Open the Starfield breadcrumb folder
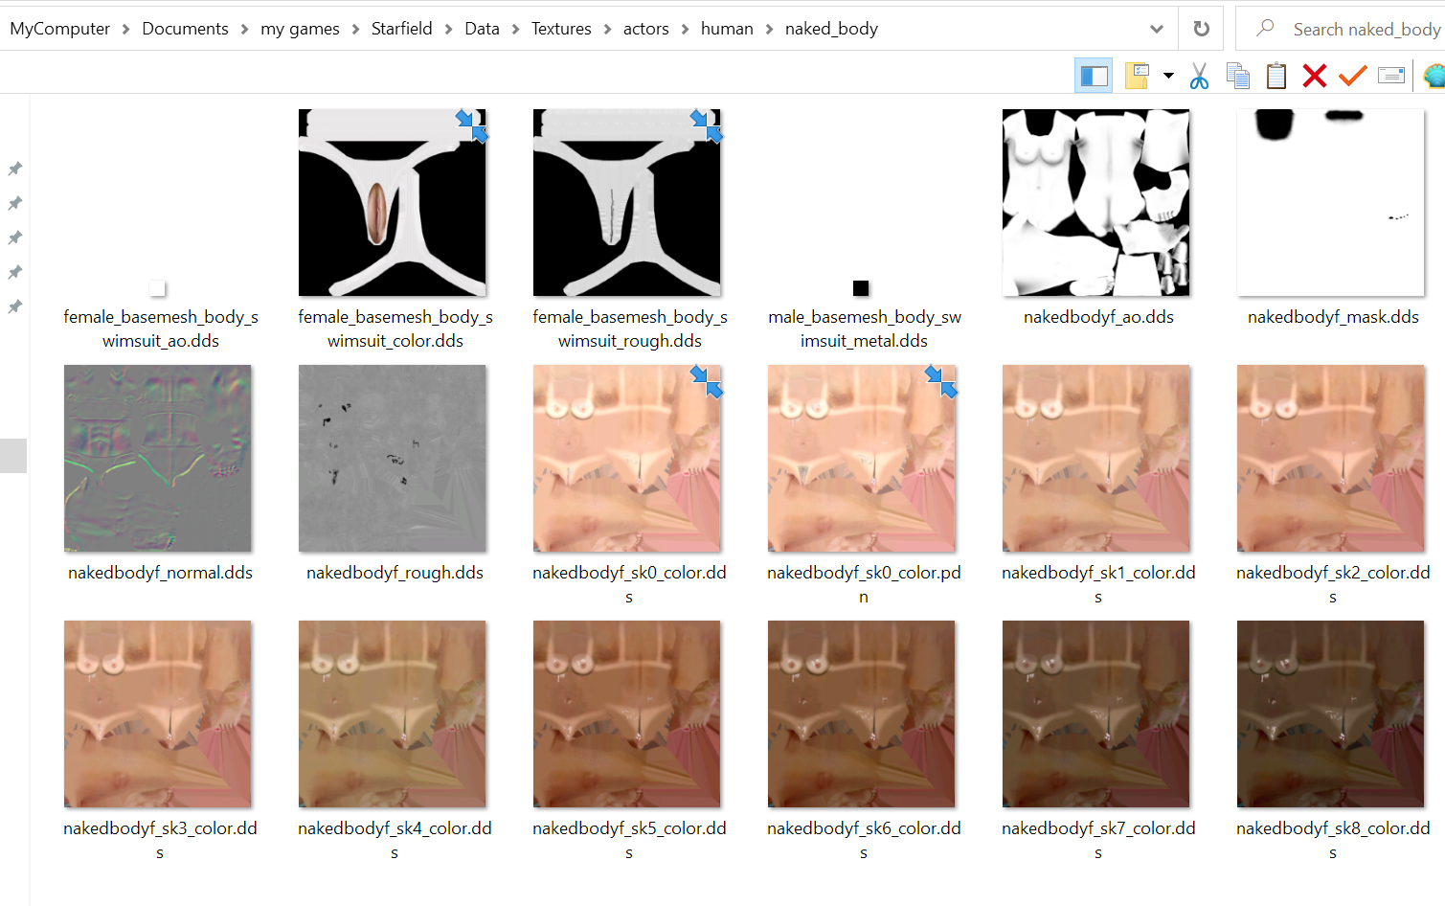The image size is (1445, 906). [x=401, y=29]
